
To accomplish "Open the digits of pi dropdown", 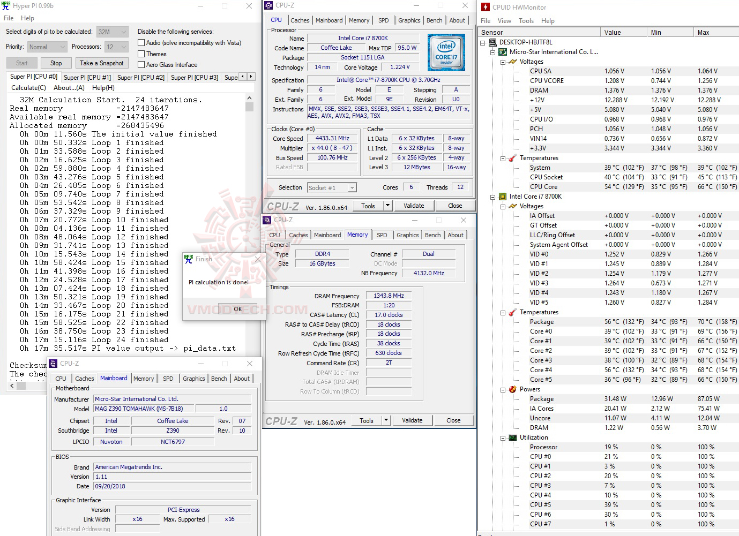I will point(124,32).
